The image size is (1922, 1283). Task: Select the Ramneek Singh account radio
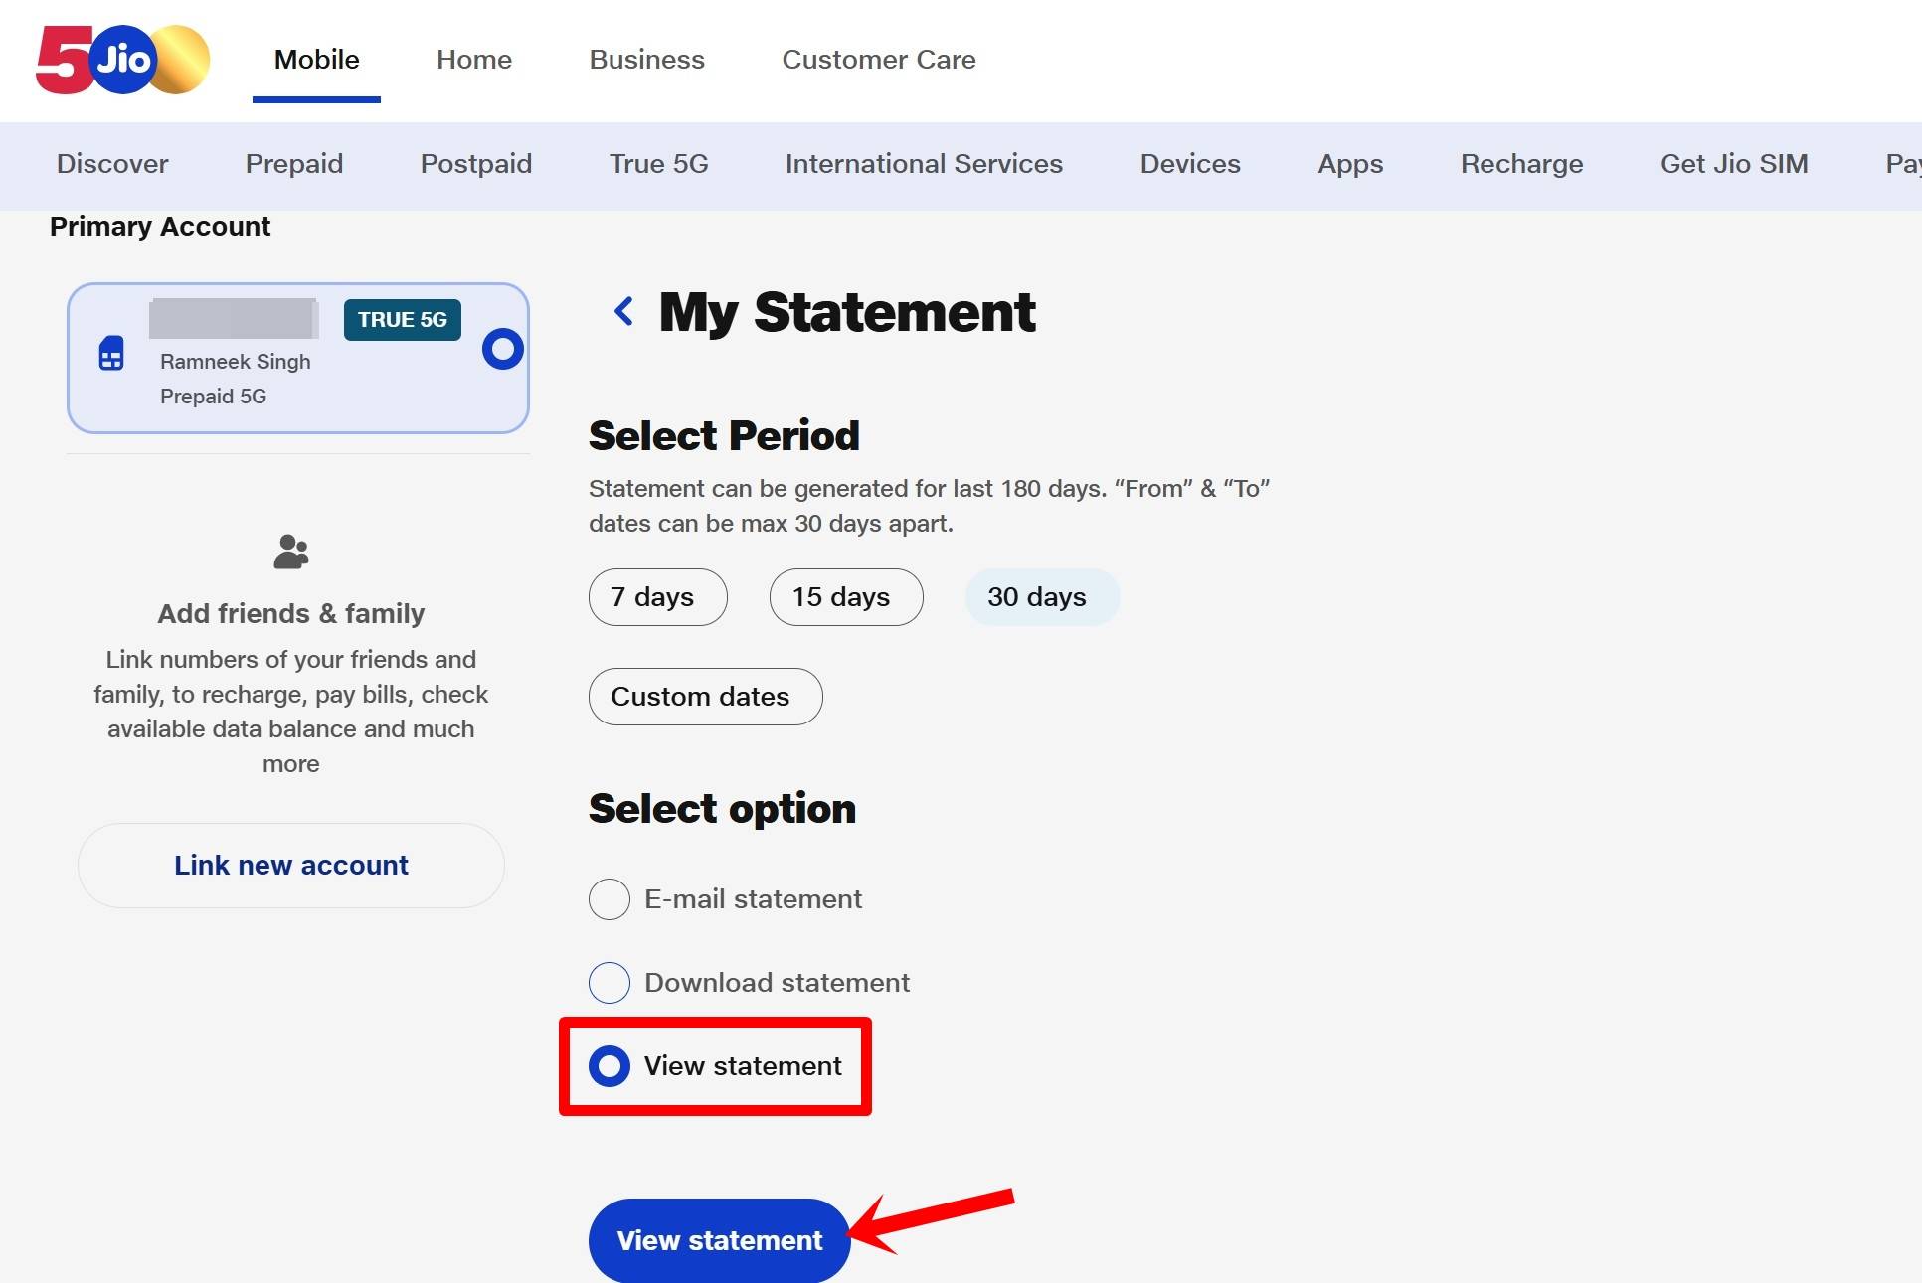(x=502, y=349)
